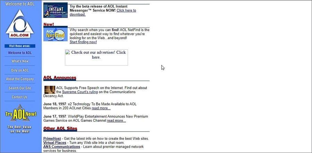This screenshot has height=153, width=312.
Task: Open the PrimeHost link
Action: [52, 138]
